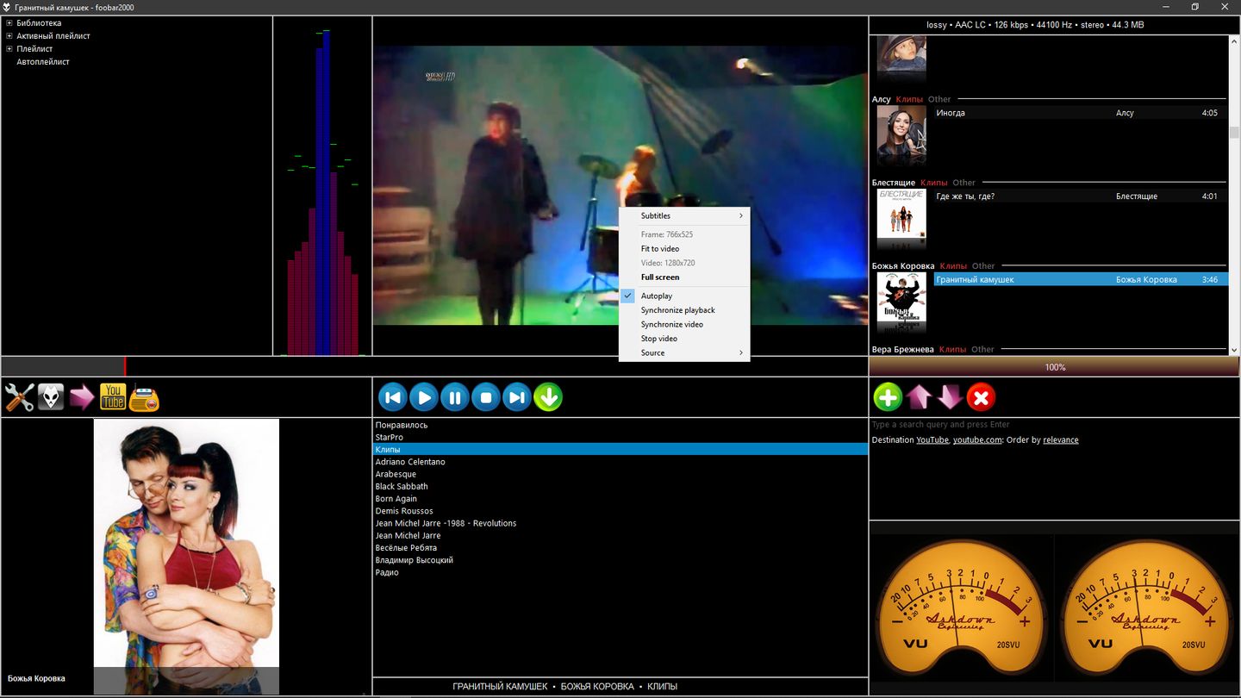The image size is (1241, 698).
Task: Toggle Autoplay in the context menu
Action: point(657,296)
